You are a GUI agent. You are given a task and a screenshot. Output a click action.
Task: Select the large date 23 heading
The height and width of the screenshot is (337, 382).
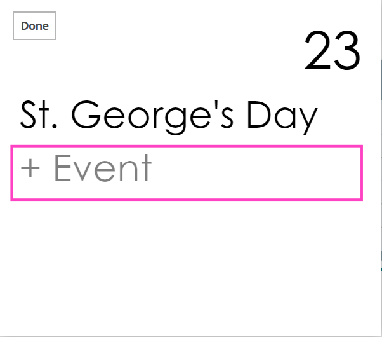pyautogui.click(x=333, y=52)
